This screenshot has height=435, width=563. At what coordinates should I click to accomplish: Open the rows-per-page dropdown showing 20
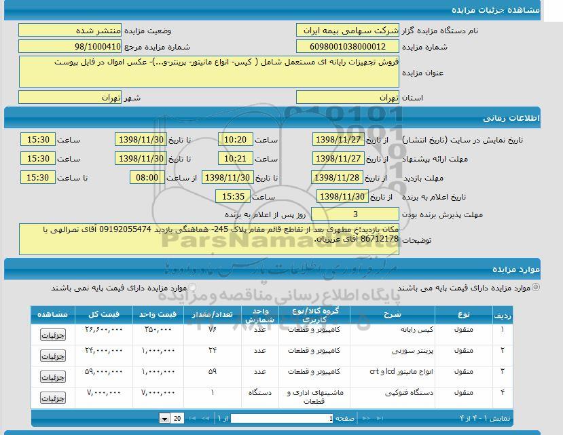pos(172,419)
